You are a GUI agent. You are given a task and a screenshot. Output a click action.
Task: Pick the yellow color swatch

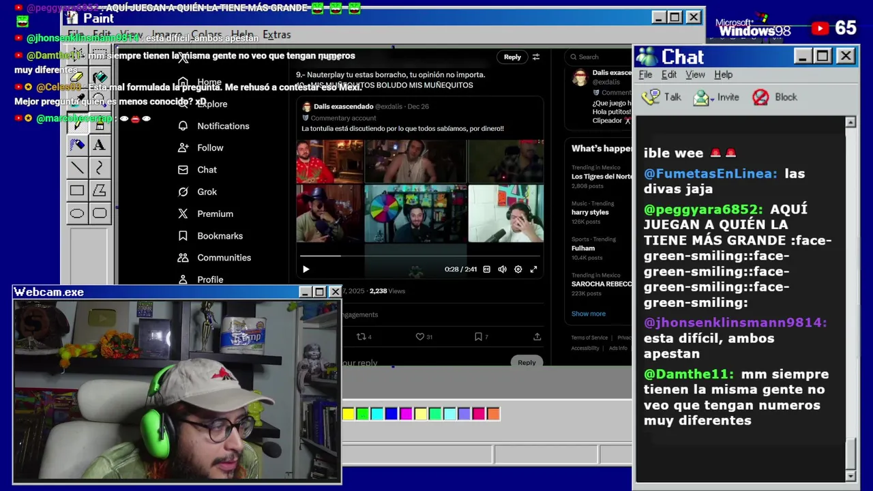(x=348, y=413)
